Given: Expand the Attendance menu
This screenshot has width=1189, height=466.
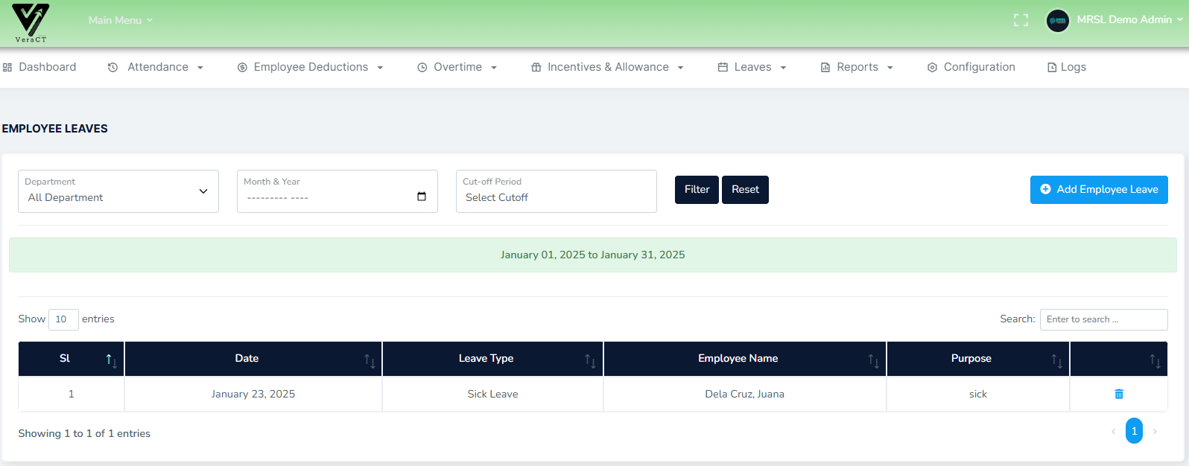Looking at the screenshot, I should (156, 67).
